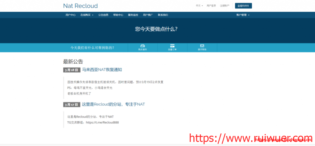Open the 这里是Recloud的分站 announcement title

coord(113,104)
